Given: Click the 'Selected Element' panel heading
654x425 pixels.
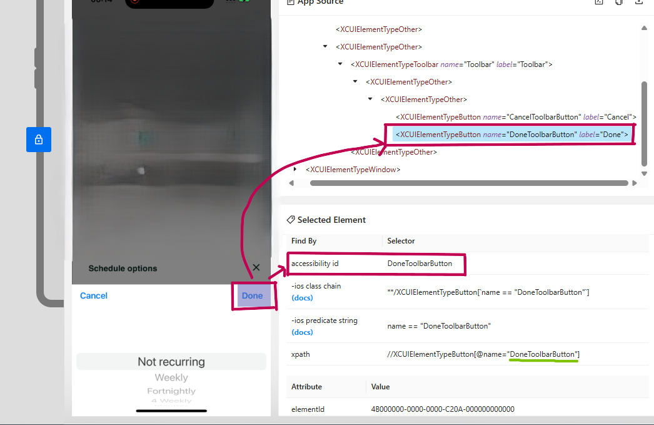Looking at the screenshot, I should coord(331,220).
